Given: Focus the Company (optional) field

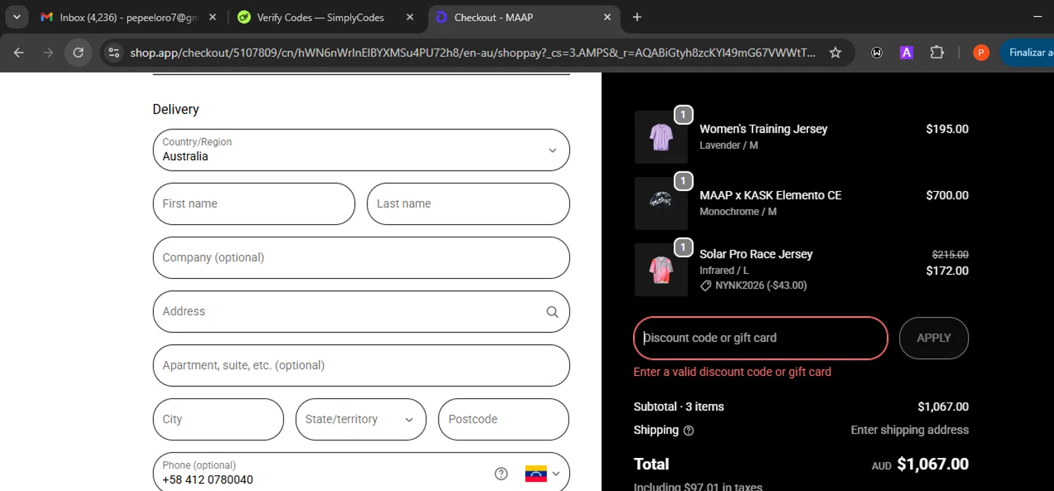Looking at the screenshot, I should tap(361, 258).
